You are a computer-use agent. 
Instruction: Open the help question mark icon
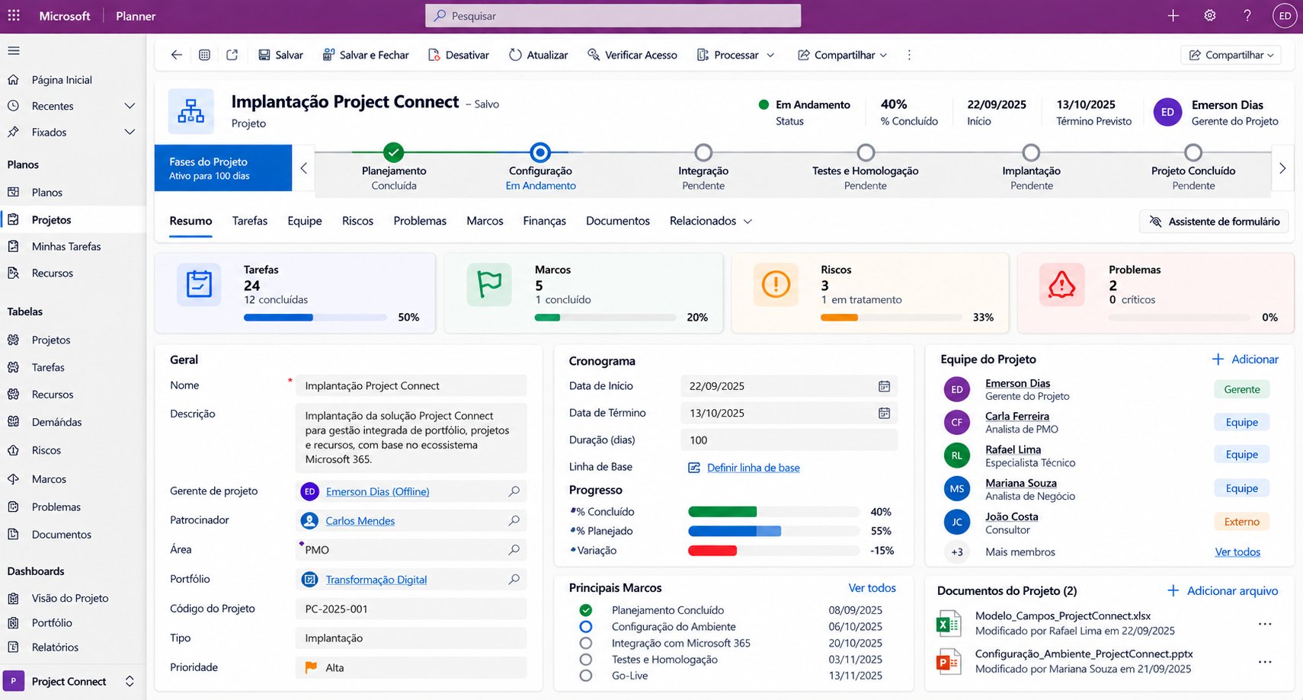coord(1247,15)
